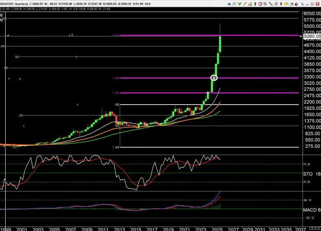Screen dimensions: 321x231
Task: Click the 4675.00 price axis label
Action: (312, 45)
